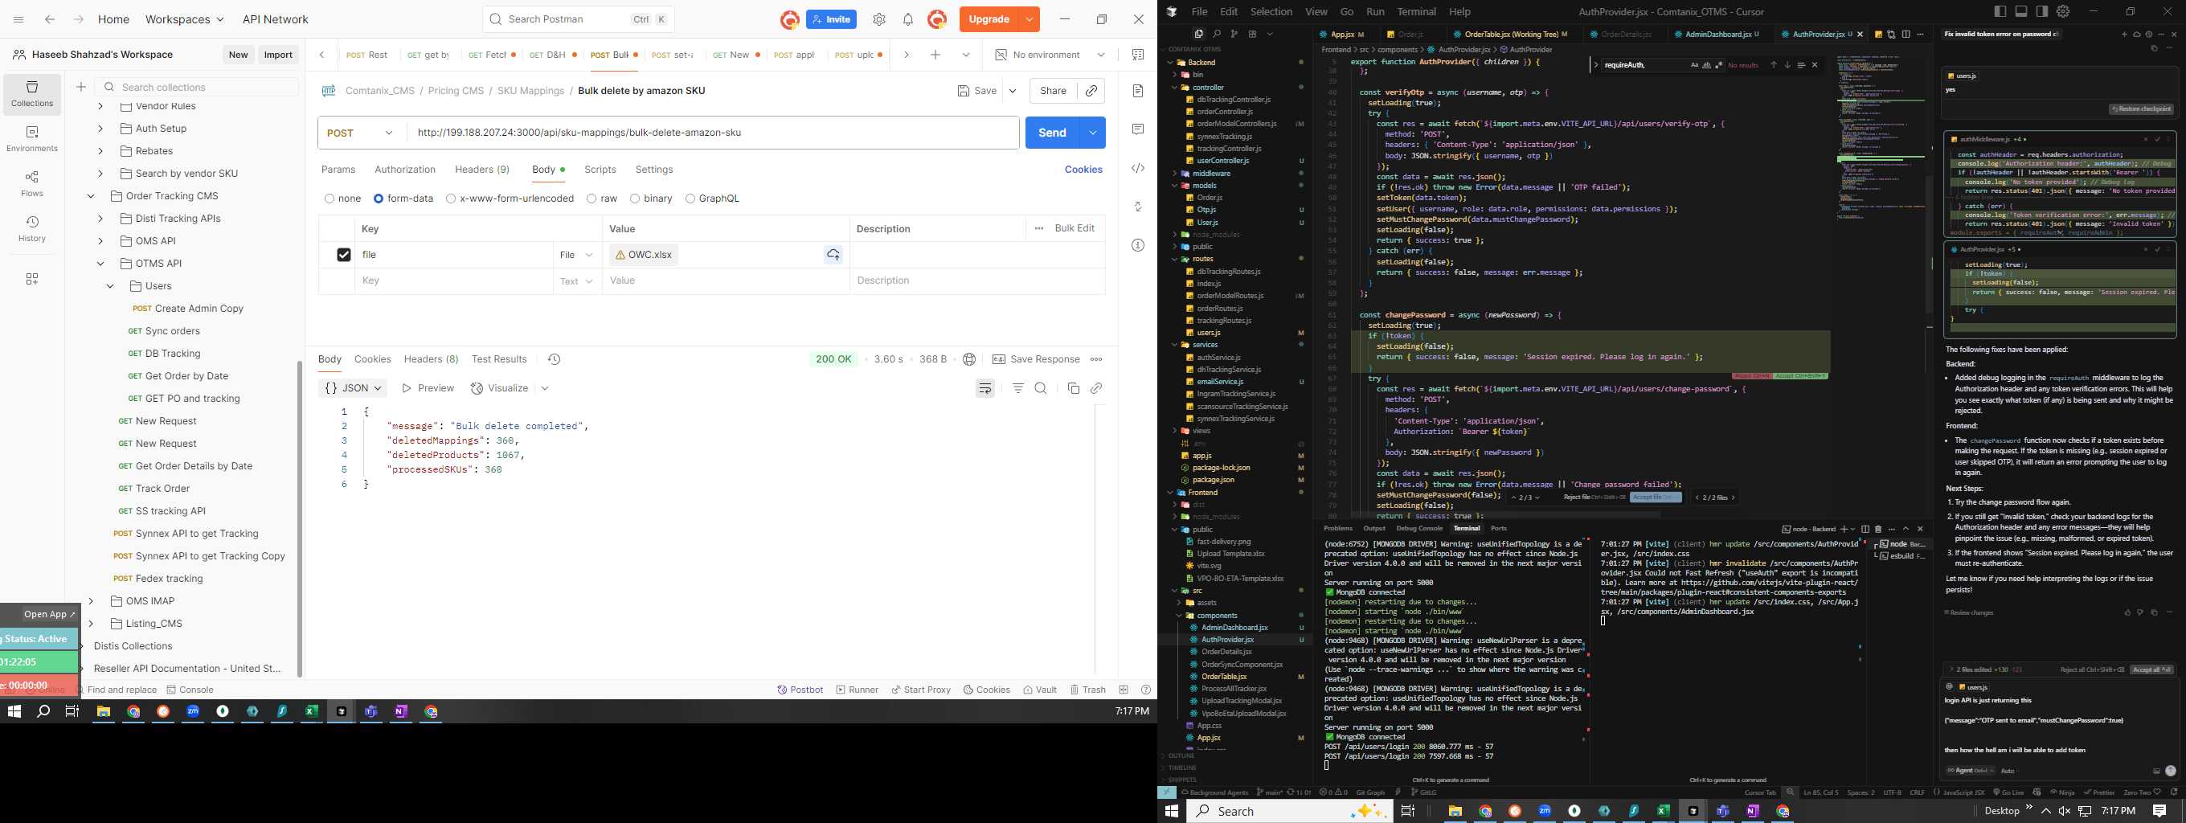Open Excel from the Windows taskbar
This screenshot has height=823, width=2186.
tap(312, 712)
